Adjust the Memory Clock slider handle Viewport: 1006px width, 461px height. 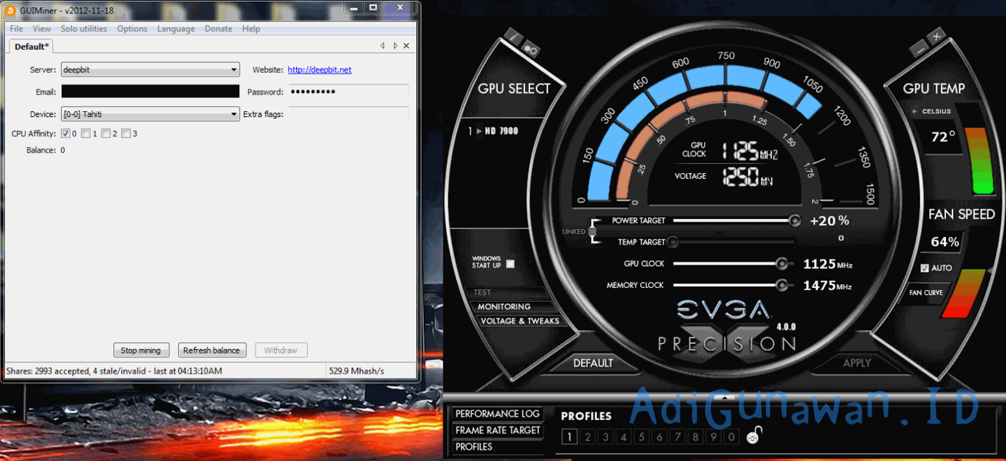coord(782,285)
